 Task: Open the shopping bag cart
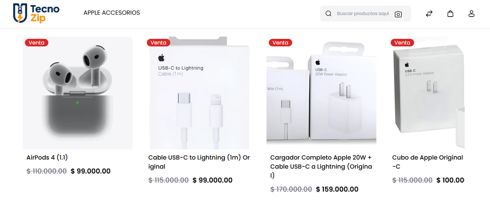pos(450,14)
